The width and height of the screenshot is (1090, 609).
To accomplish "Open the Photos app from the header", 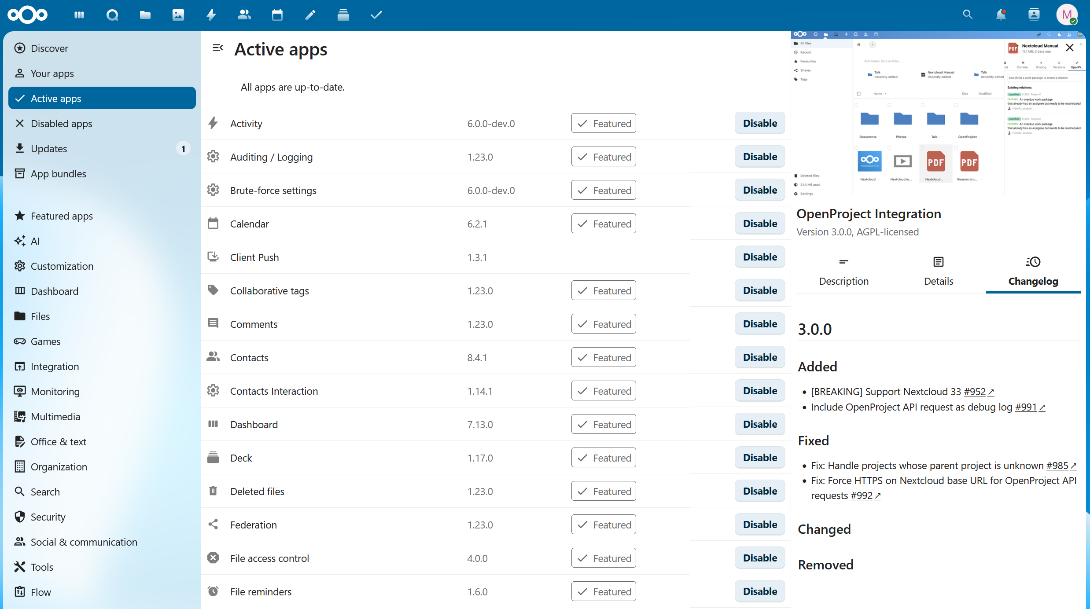I will point(178,15).
